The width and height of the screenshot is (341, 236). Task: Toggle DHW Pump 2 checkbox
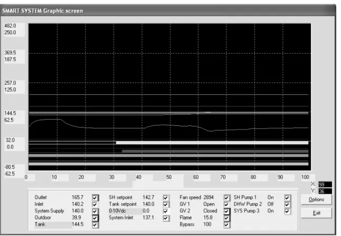(x=287, y=205)
